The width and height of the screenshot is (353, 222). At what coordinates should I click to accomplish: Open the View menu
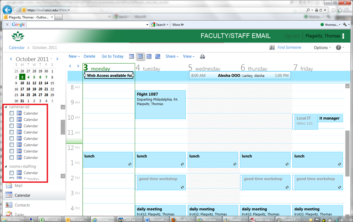coord(189,56)
